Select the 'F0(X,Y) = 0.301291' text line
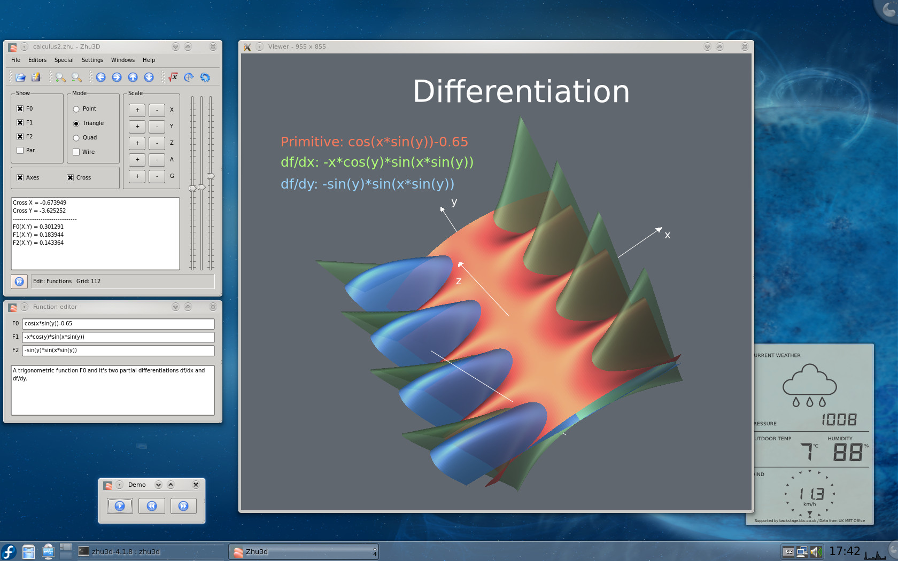The height and width of the screenshot is (561, 898). [38, 227]
